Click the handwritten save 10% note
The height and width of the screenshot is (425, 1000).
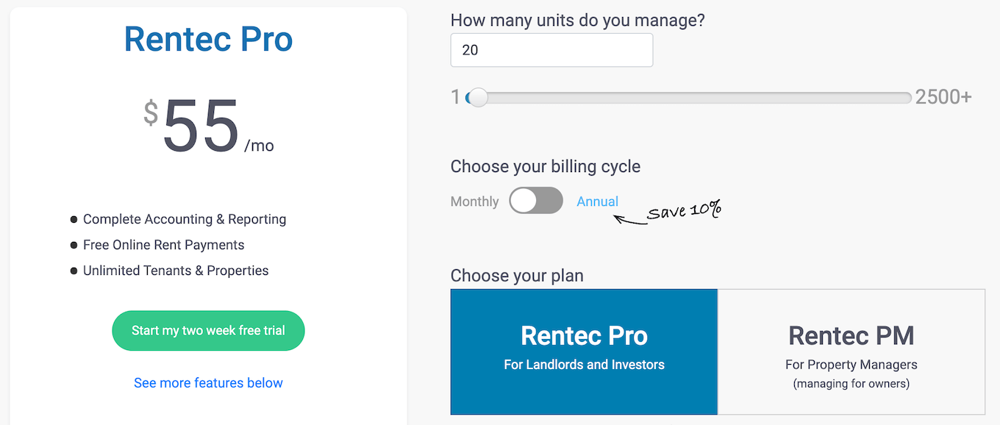point(685,211)
